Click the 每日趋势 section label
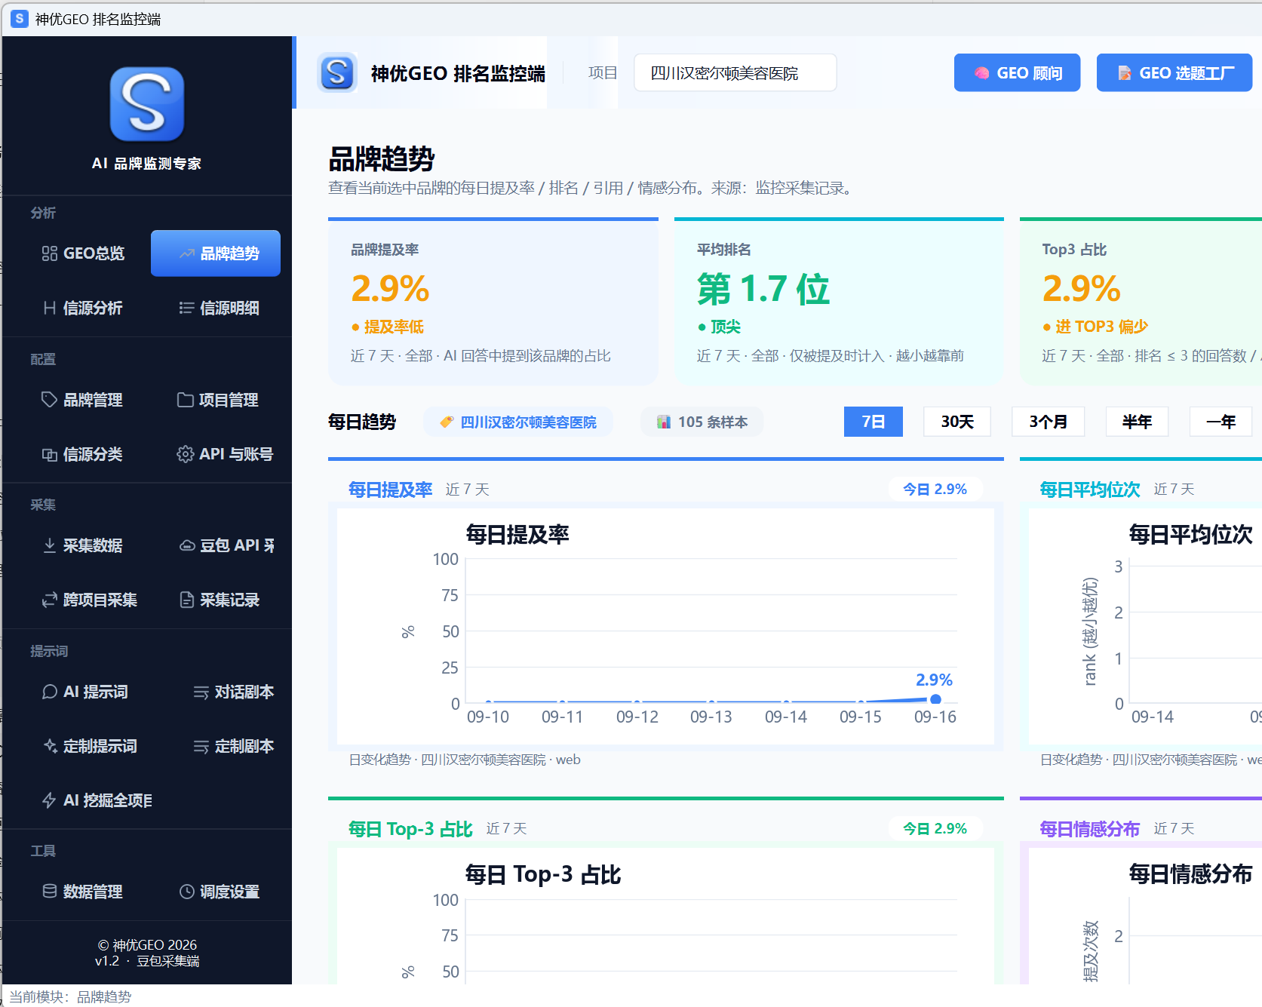1262x1007 pixels. coord(362,422)
